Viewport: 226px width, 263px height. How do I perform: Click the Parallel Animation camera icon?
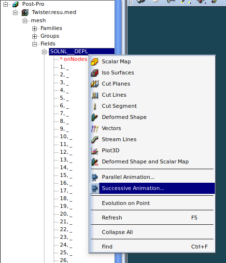(95, 177)
